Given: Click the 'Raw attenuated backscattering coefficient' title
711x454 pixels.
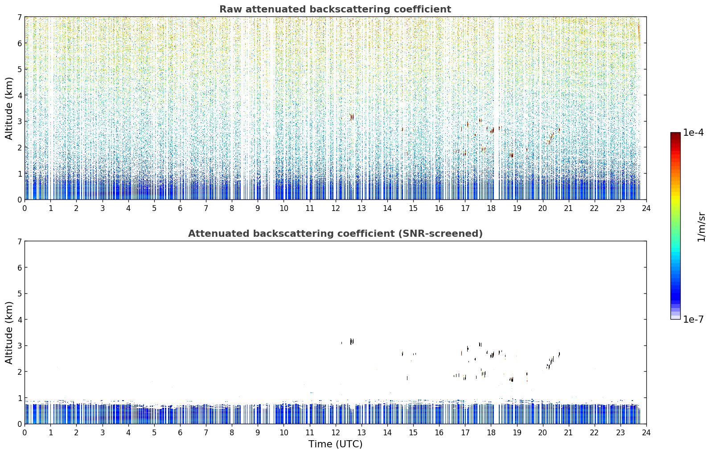Looking at the screenshot, I should click(x=335, y=9).
